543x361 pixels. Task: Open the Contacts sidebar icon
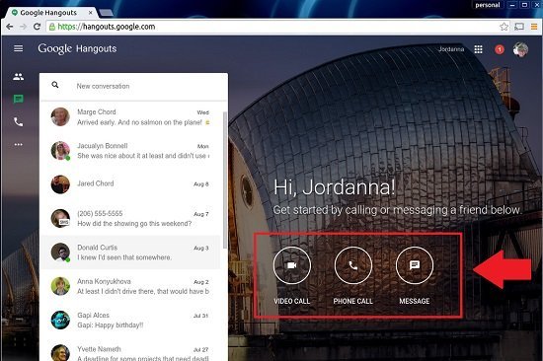point(19,77)
